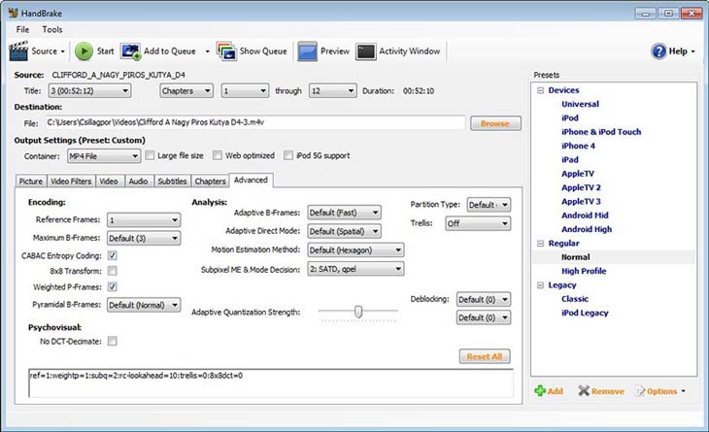Toggle CABAC Entropy Coding checkbox
The width and height of the screenshot is (709, 432).
[x=112, y=255]
